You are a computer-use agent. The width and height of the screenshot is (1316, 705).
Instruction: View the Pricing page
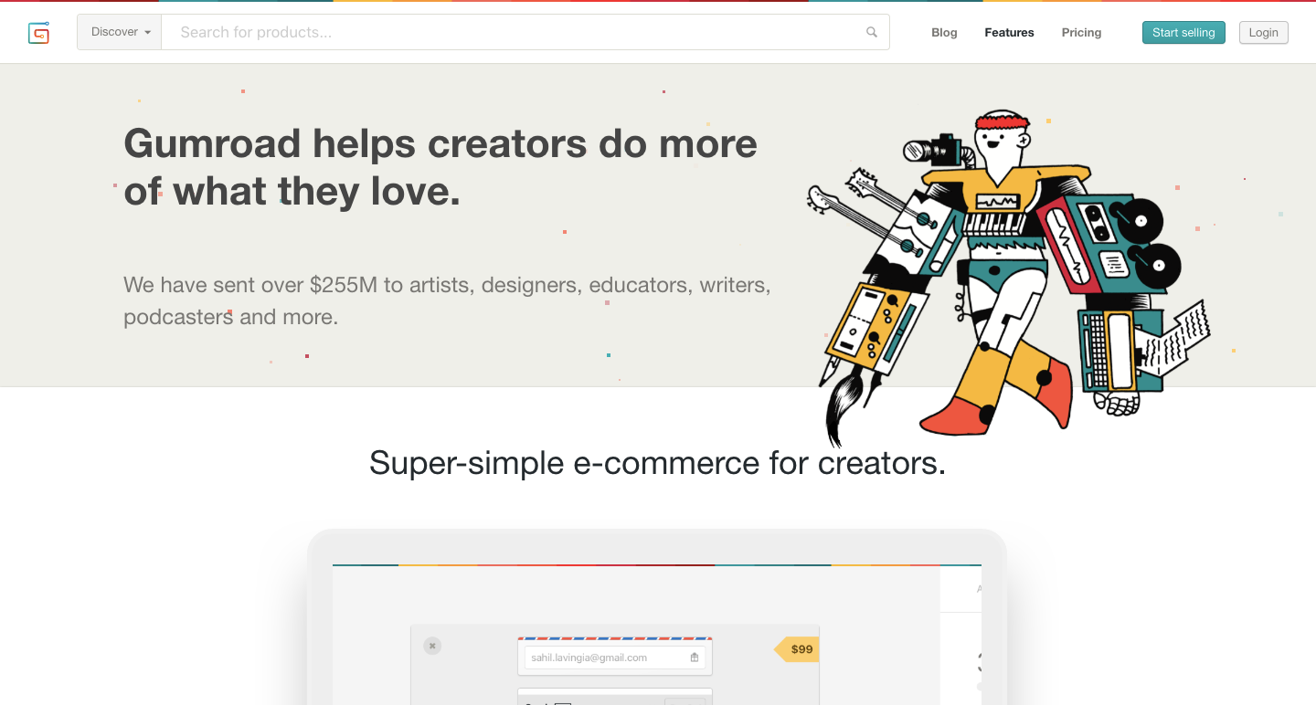pos(1081,32)
